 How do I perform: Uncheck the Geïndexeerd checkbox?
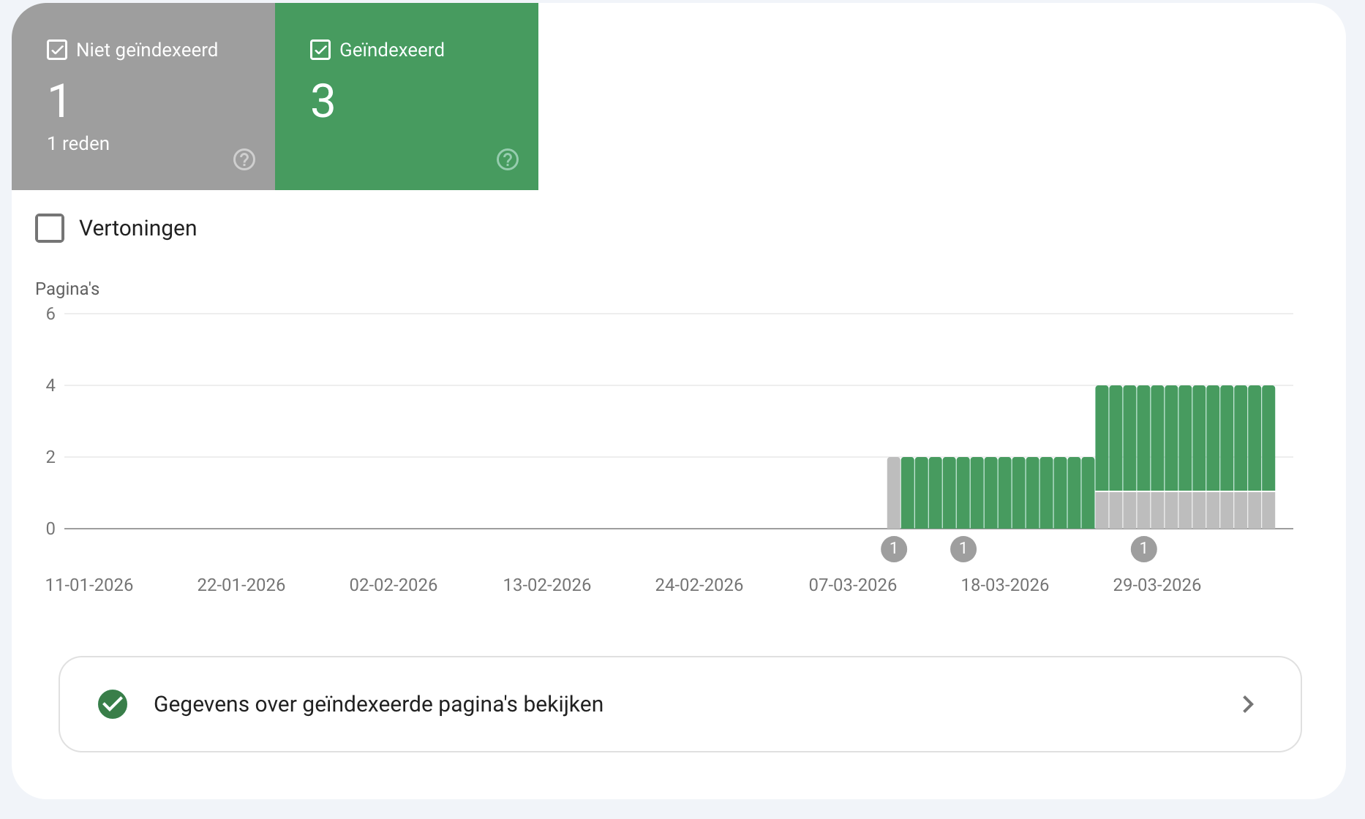(x=320, y=50)
